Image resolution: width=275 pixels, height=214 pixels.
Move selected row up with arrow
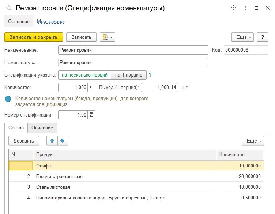(52, 141)
